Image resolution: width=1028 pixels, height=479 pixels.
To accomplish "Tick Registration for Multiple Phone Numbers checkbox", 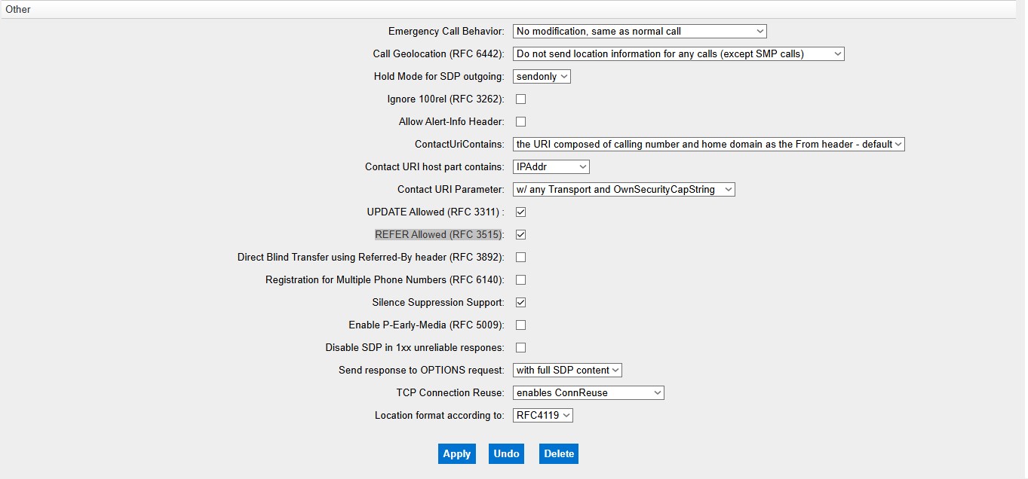I will click(520, 279).
